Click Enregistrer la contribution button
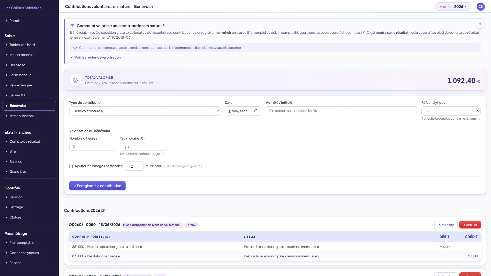 click(x=97, y=186)
